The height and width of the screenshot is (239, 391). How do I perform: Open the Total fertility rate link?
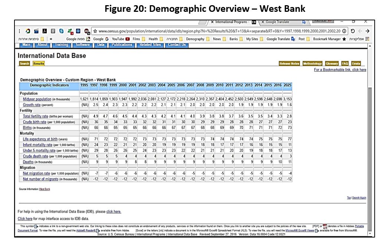35,117
